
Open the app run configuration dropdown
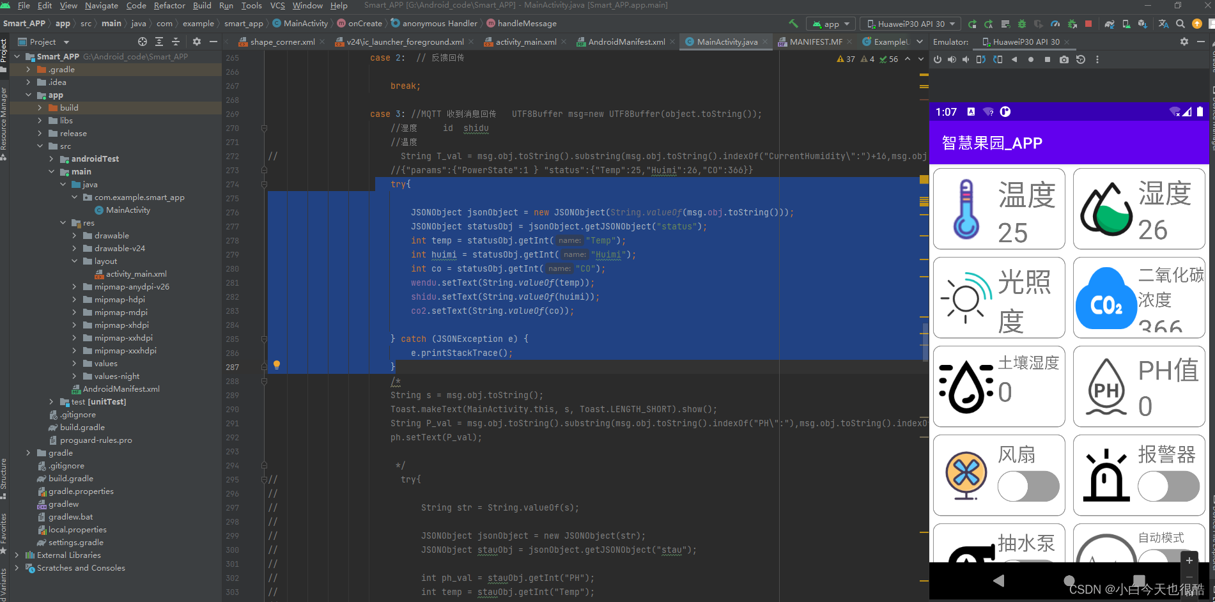tap(830, 23)
